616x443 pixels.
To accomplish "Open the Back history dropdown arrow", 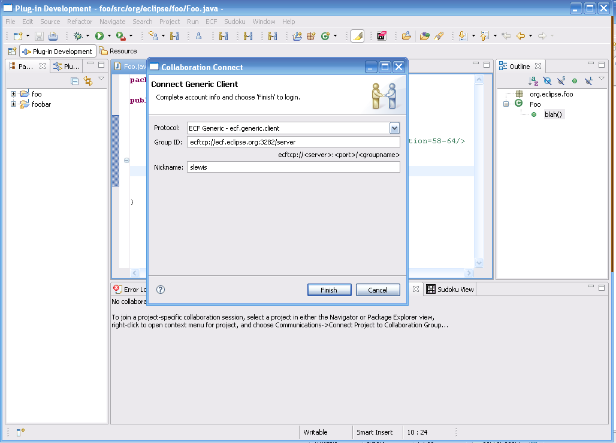I will [531, 36].
